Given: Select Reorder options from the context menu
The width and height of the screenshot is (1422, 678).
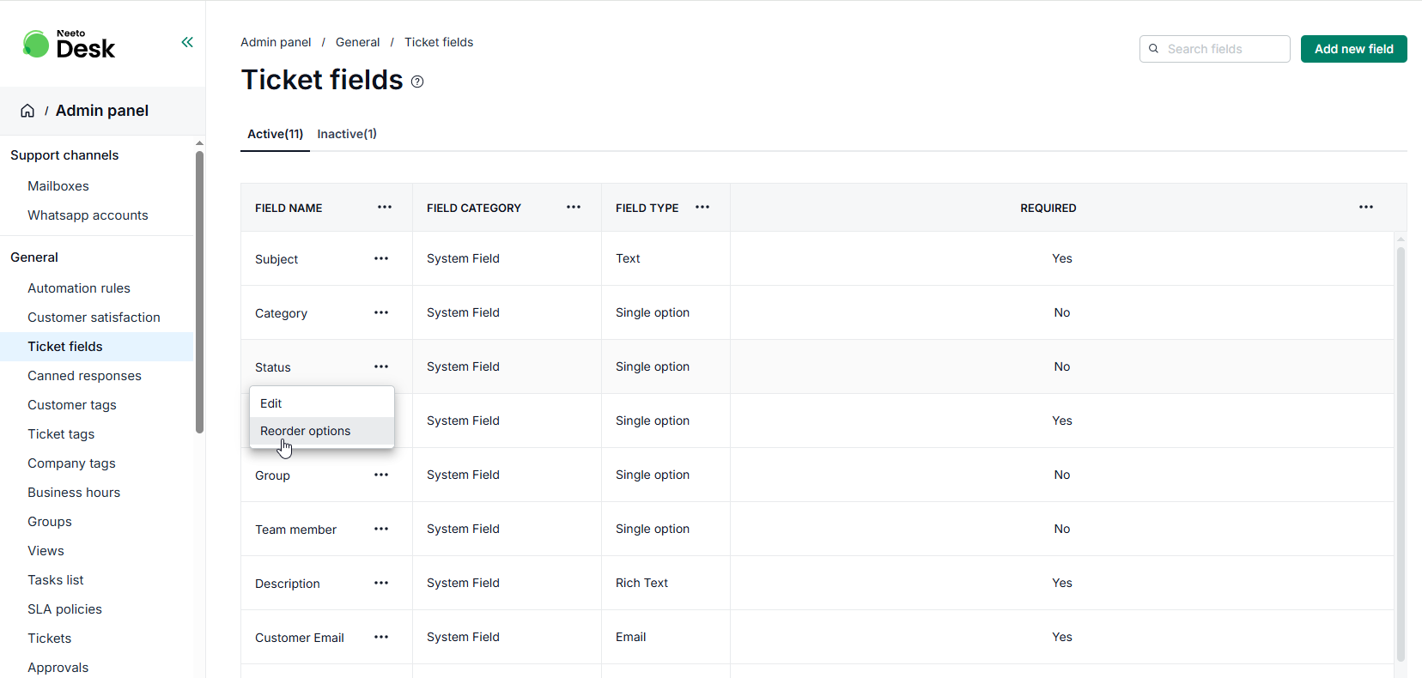Looking at the screenshot, I should [x=306, y=431].
